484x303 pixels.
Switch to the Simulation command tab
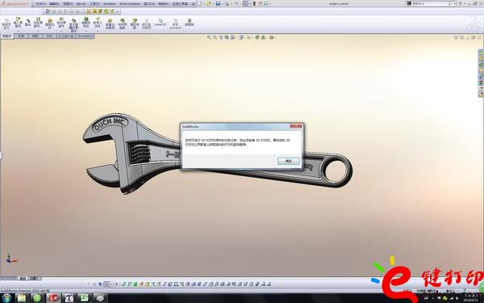85,36
